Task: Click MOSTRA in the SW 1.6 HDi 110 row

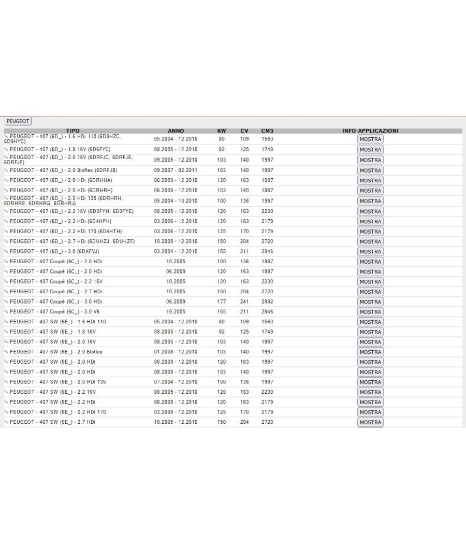Action: [370, 322]
